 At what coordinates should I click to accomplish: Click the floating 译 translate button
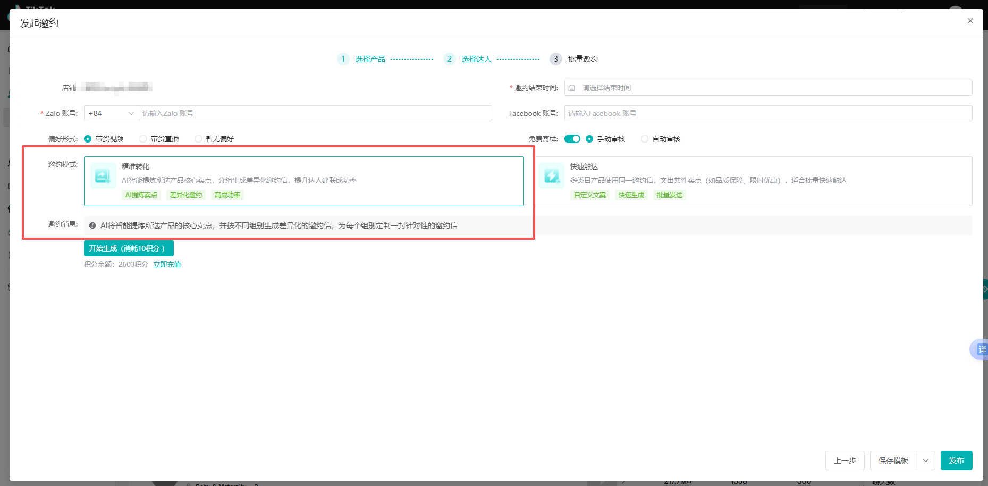[981, 349]
